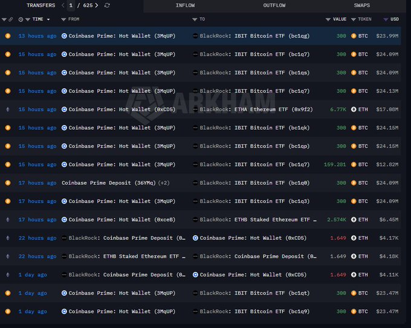Click Bitcoin chain icon in $12.82M row

point(8,164)
